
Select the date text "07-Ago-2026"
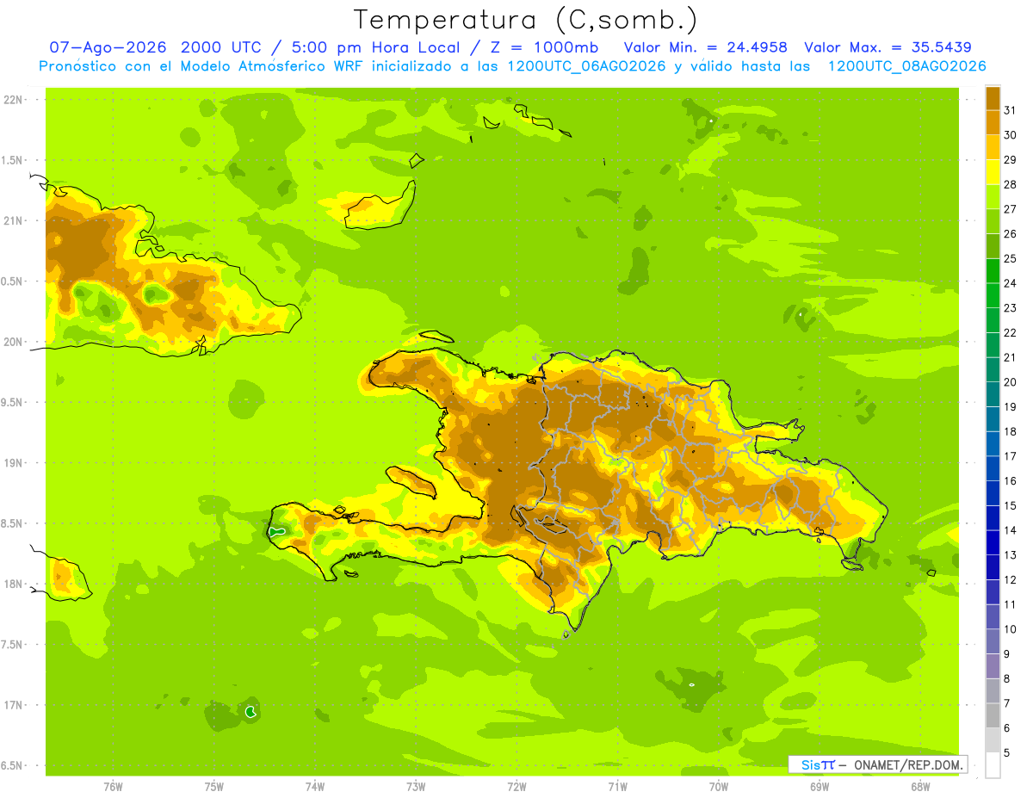(108, 47)
